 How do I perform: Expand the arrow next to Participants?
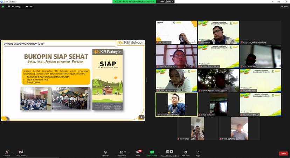click(x=129, y=152)
